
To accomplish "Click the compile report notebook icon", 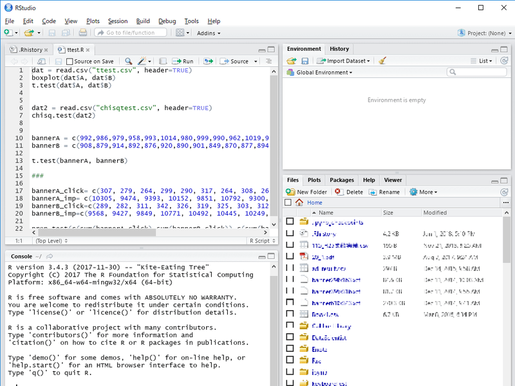I will coord(163,61).
